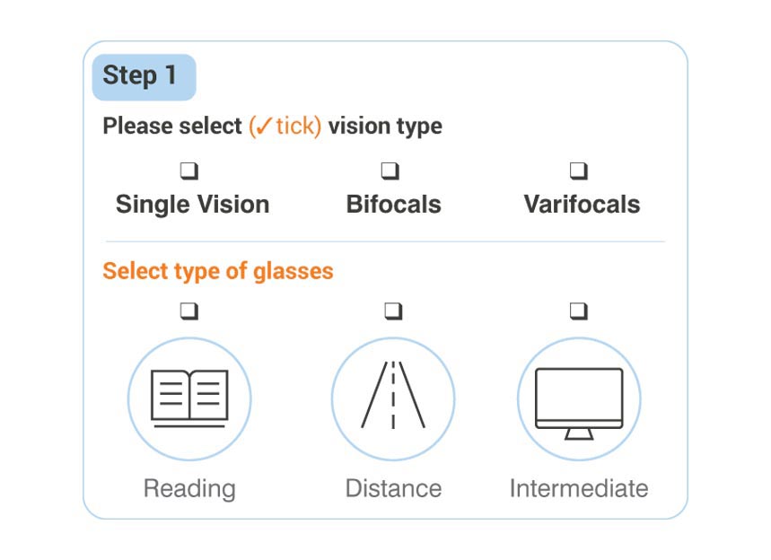Click the Single Vision label
This screenshot has height=560, width=771.
click(x=193, y=205)
